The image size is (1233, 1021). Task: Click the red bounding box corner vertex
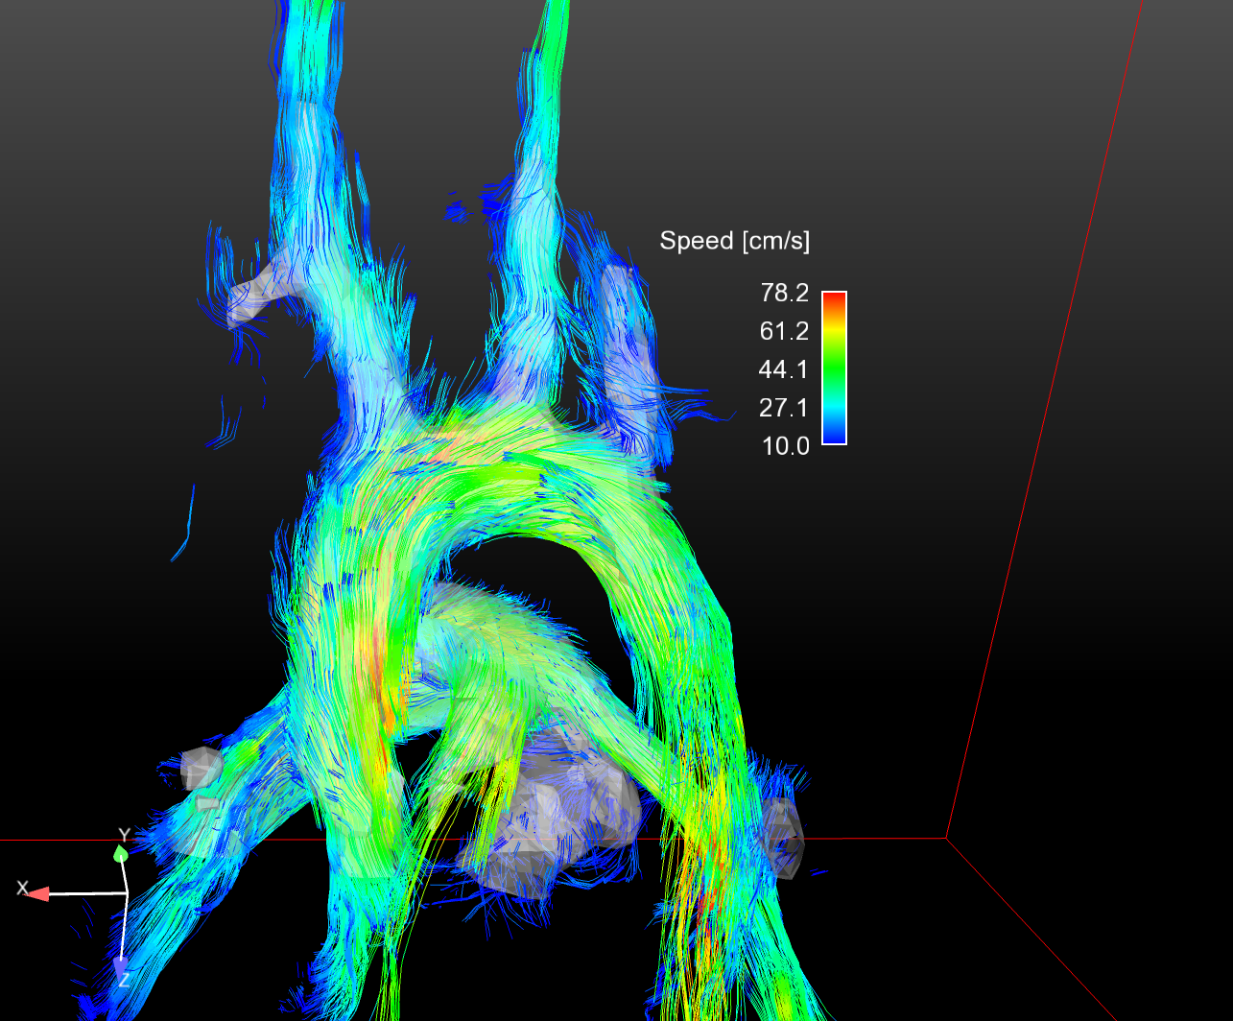coord(947,839)
